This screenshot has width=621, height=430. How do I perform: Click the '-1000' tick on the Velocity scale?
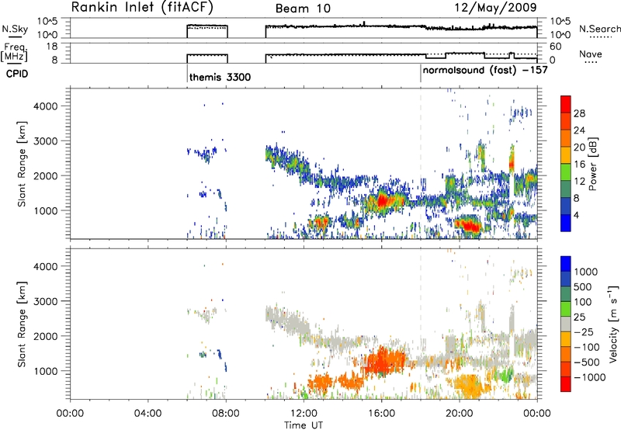589,377
